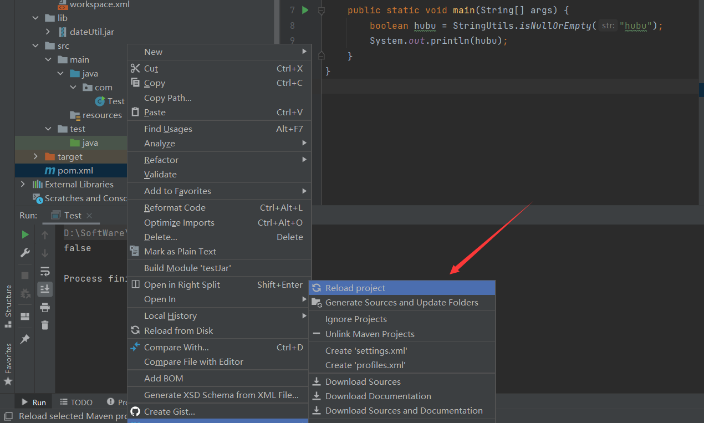Screen dimensions: 704x423
Task: Open the TODO tool window tab
Action: pyautogui.click(x=76, y=402)
